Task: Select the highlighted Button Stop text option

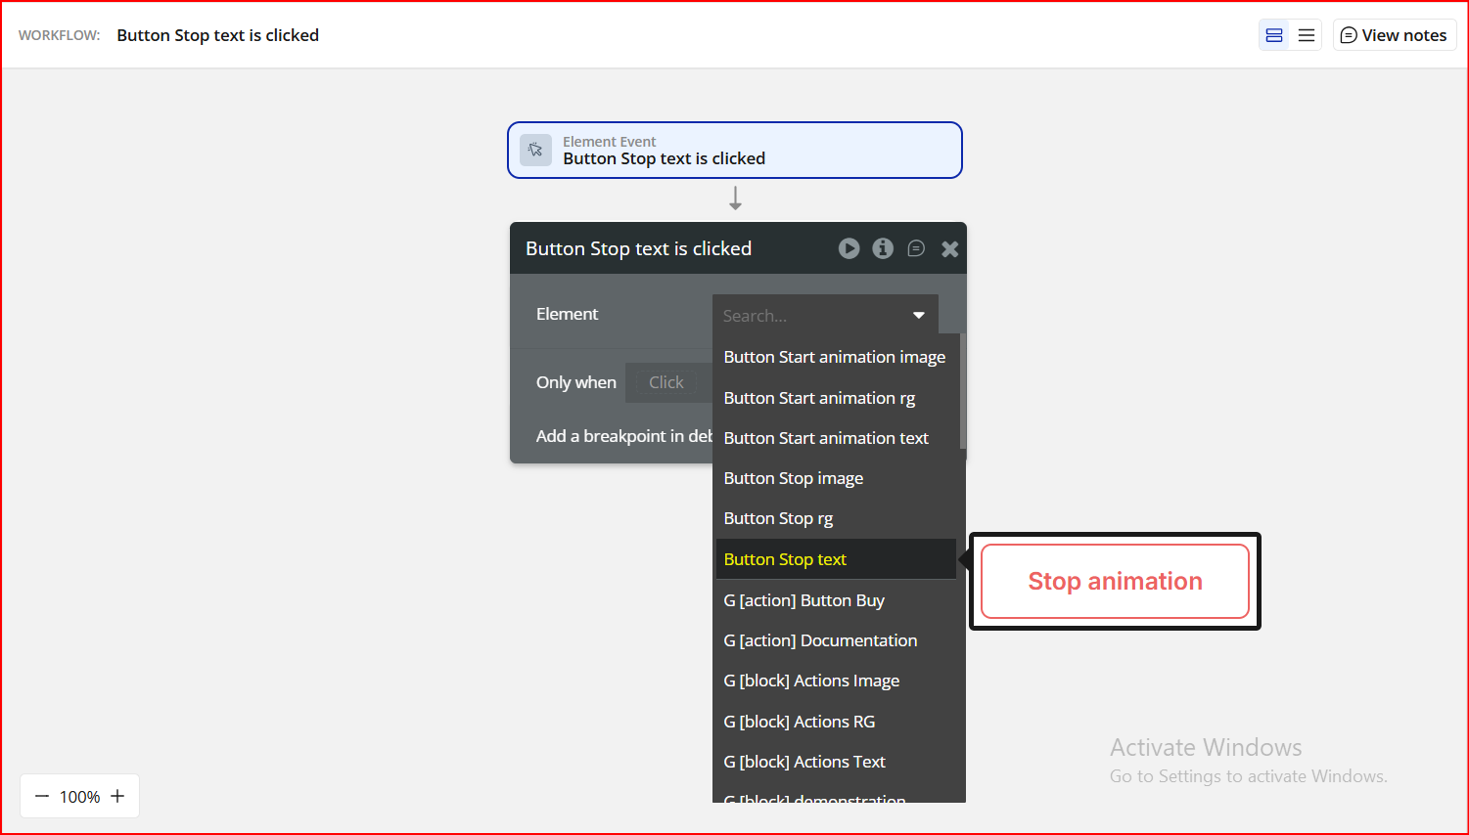Action: click(x=837, y=559)
